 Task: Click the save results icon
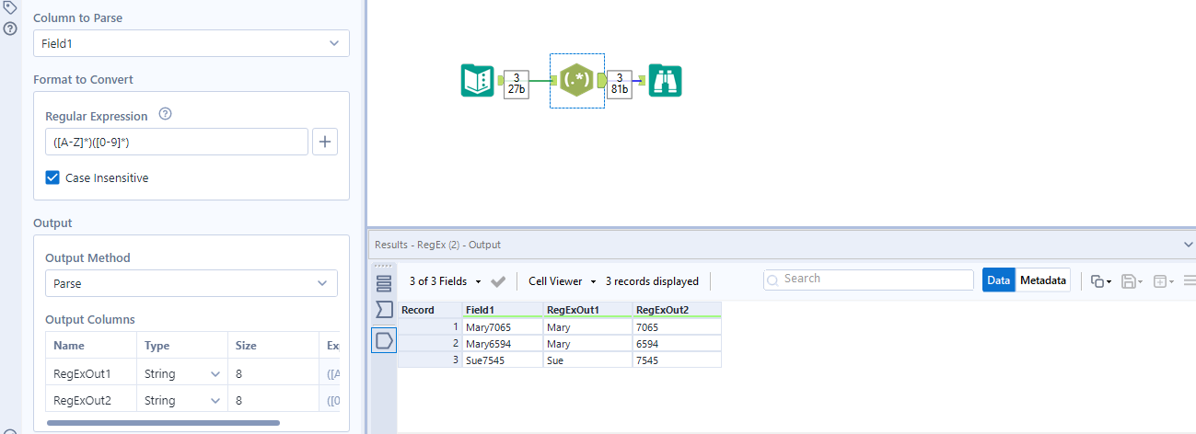pyautogui.click(x=1128, y=281)
